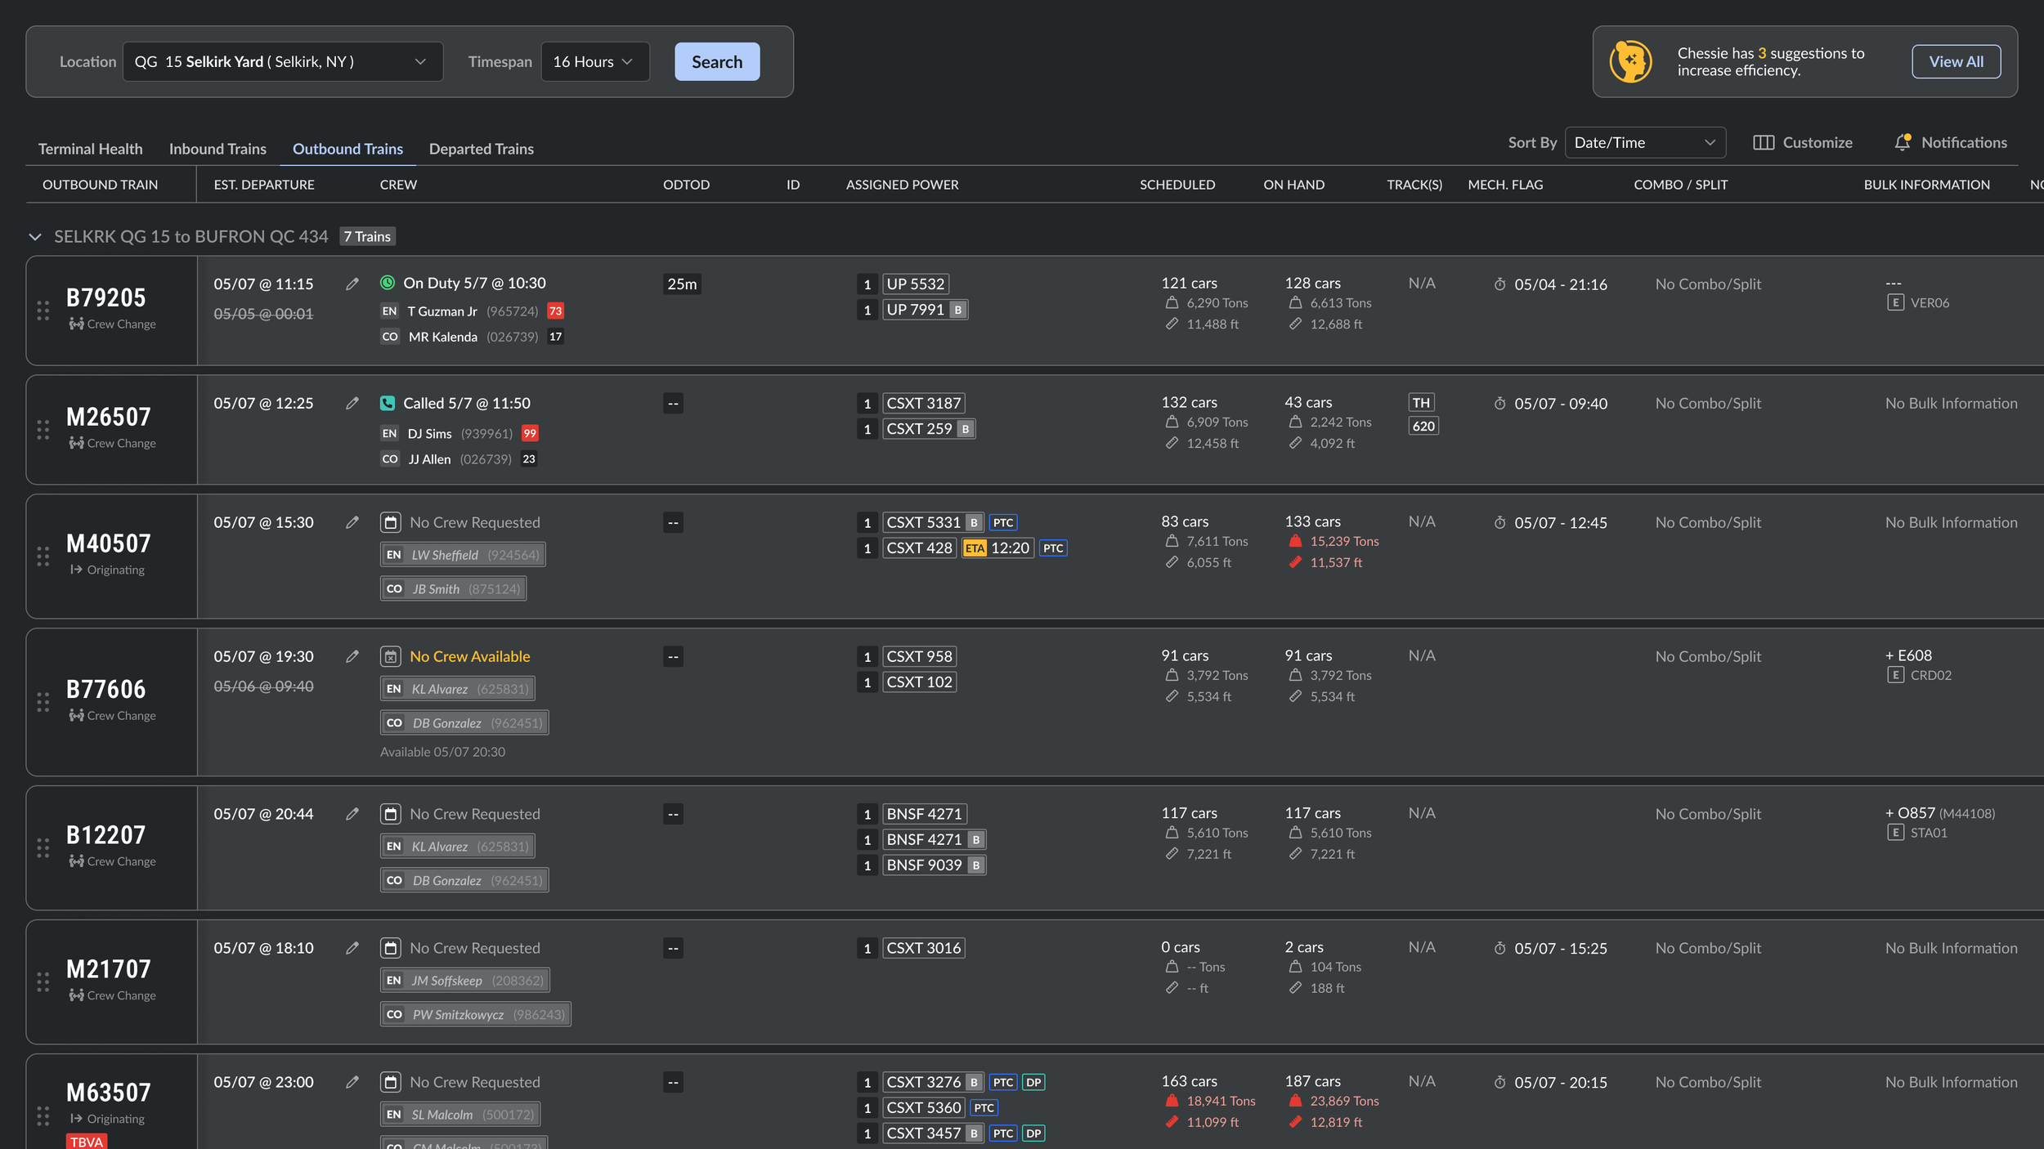Click the Chessie assistant avatar icon
This screenshot has height=1149, width=2044.
pyautogui.click(x=1630, y=61)
